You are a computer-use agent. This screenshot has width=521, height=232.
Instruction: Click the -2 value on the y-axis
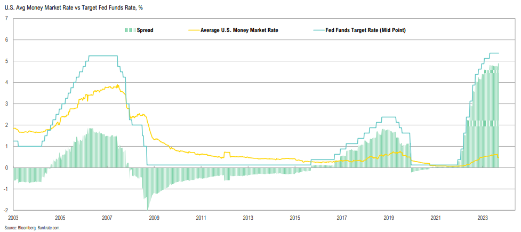(x=5, y=210)
